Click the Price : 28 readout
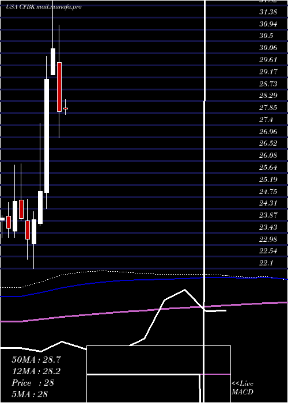Viewport: 288px width, 403px height. (x=33, y=383)
